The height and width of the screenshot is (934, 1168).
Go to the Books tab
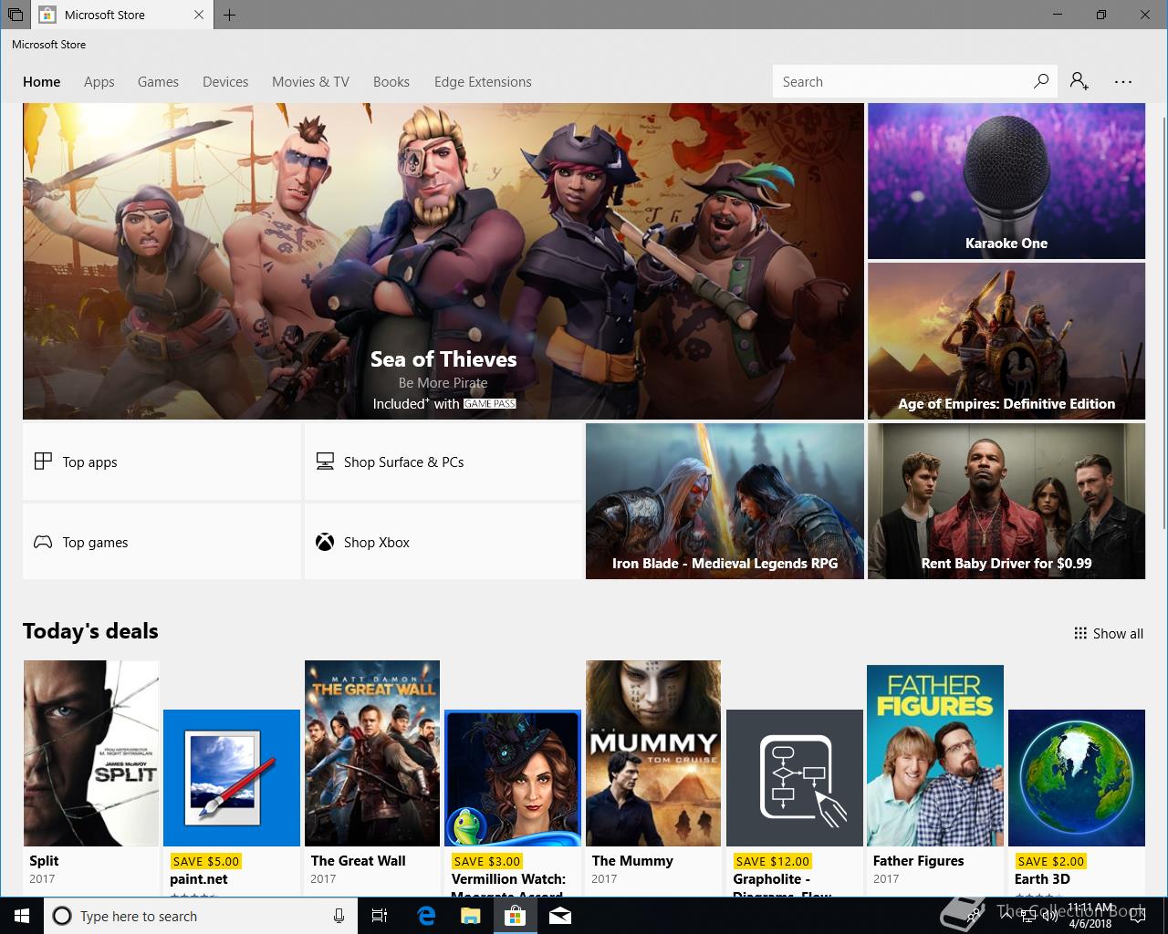pos(391,81)
